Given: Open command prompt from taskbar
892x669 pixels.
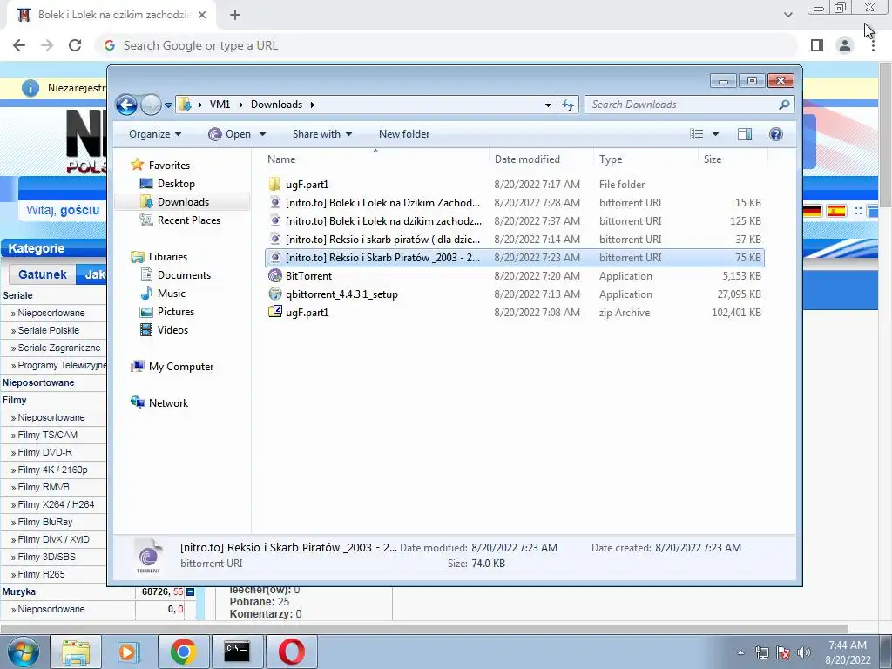Looking at the screenshot, I should point(237,652).
